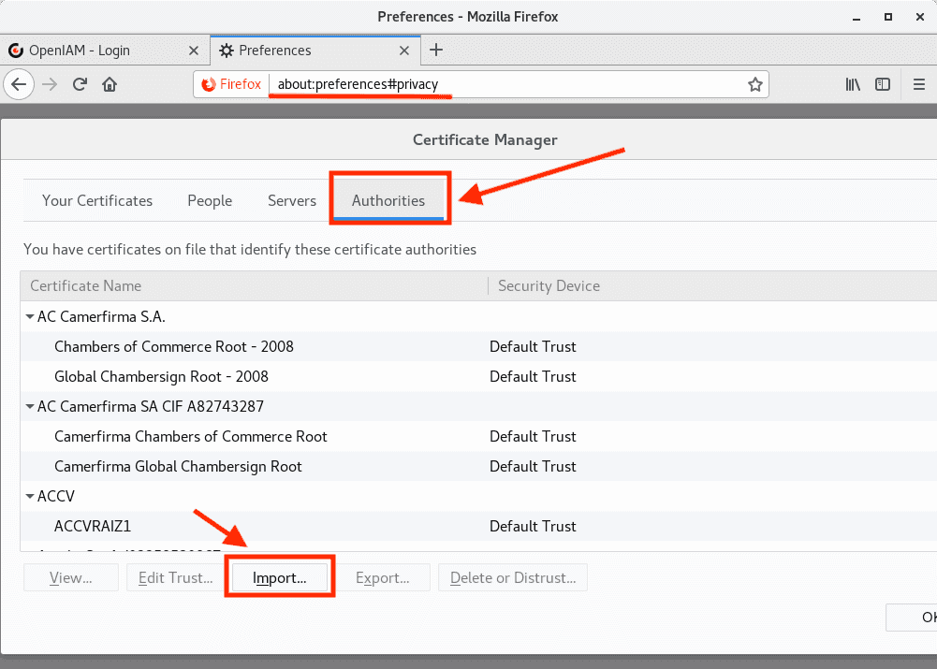Open a new tab with the plus button

click(x=436, y=51)
